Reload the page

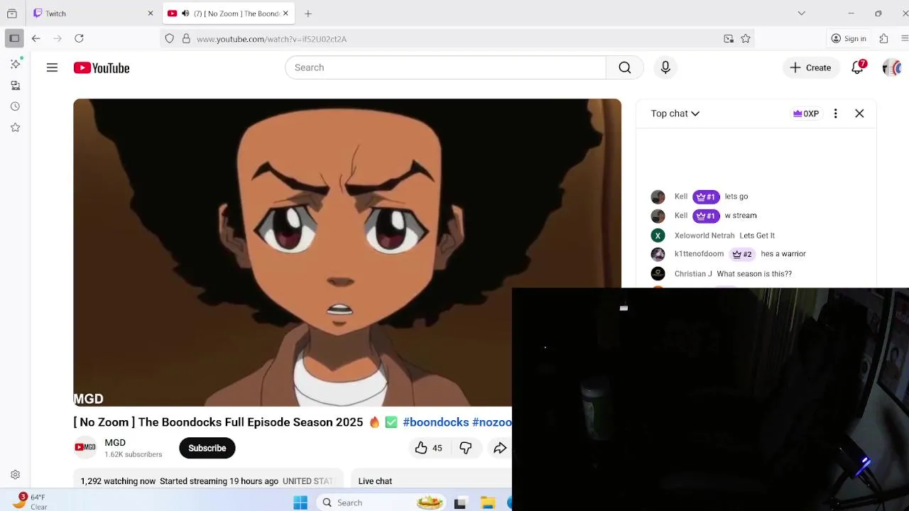79,38
